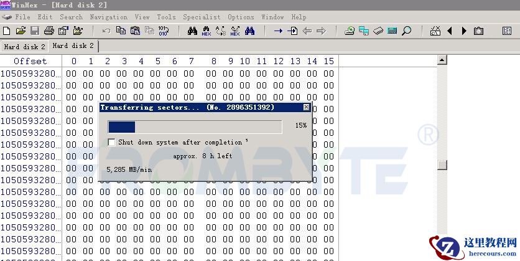Screen dimensions: 520x261
Task: Select the second Hard disk 2 tab
Action: [73, 46]
